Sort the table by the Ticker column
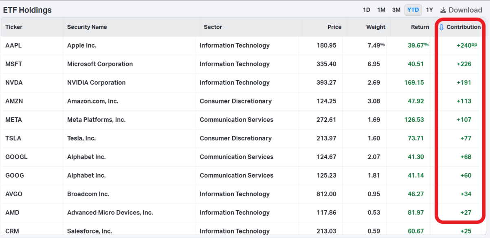The image size is (490, 238). pos(14,27)
